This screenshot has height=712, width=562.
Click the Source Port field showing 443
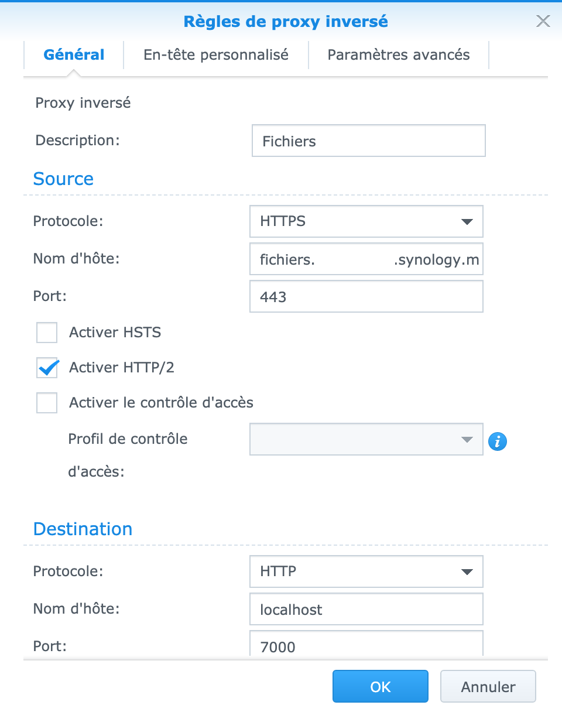click(x=366, y=296)
